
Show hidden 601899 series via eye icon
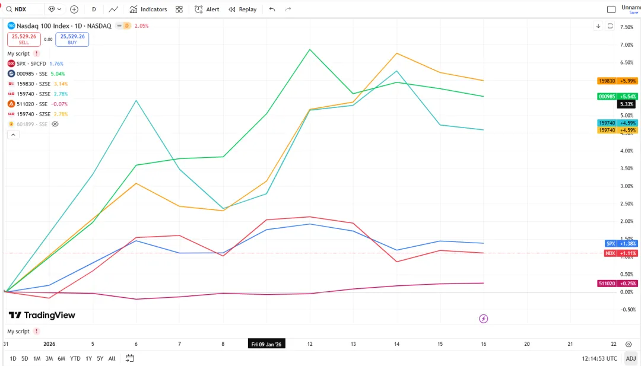[55, 124]
